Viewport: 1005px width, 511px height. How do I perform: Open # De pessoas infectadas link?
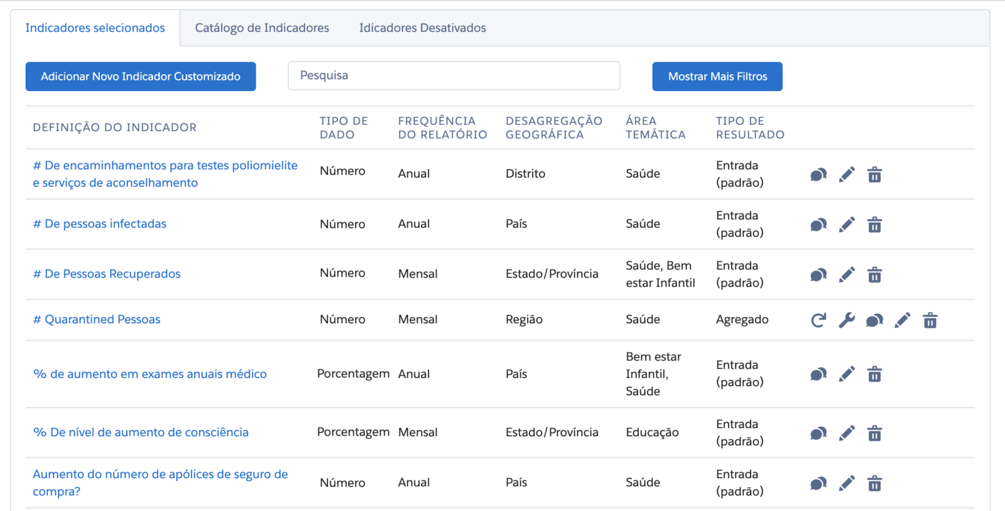pyautogui.click(x=99, y=223)
